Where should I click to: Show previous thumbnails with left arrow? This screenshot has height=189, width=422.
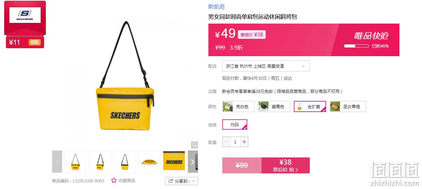click(x=57, y=162)
